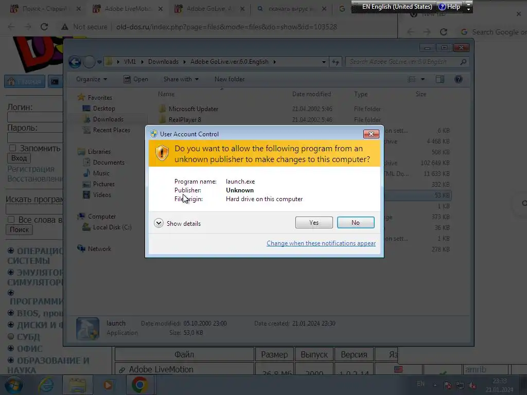
Task: Toggle Все слова checkbox on webpage
Action: click(x=11, y=220)
